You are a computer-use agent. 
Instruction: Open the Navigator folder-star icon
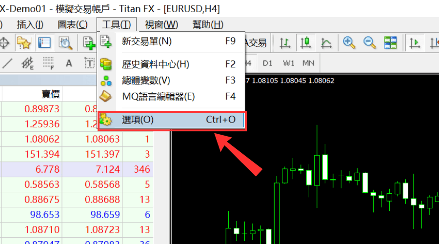[23, 43]
